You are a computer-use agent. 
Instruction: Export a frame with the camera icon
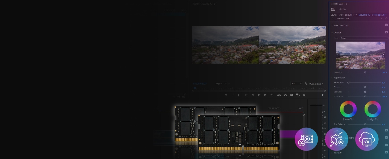pos(292,95)
